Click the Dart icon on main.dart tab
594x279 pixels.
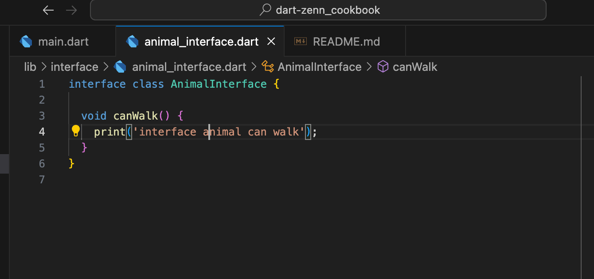point(26,42)
